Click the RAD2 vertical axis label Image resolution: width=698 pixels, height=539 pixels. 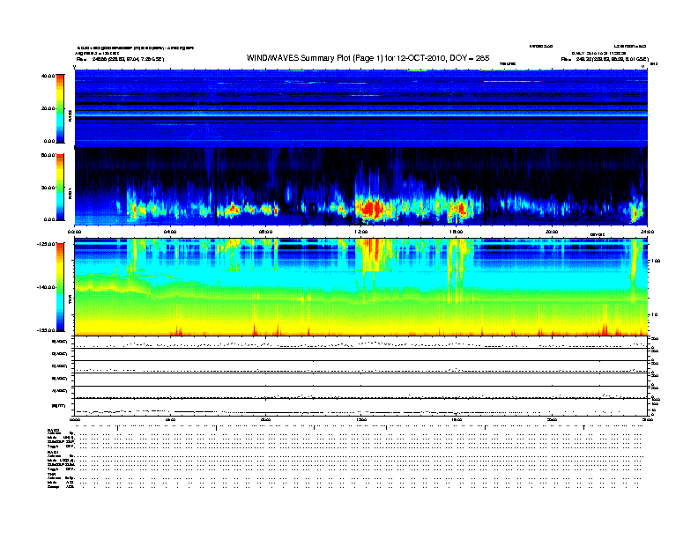point(70,115)
